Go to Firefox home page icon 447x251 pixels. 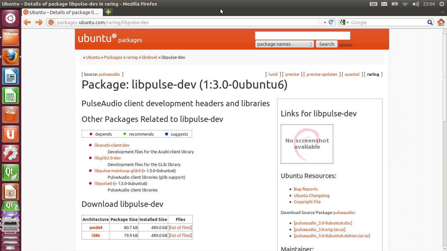(441, 22)
